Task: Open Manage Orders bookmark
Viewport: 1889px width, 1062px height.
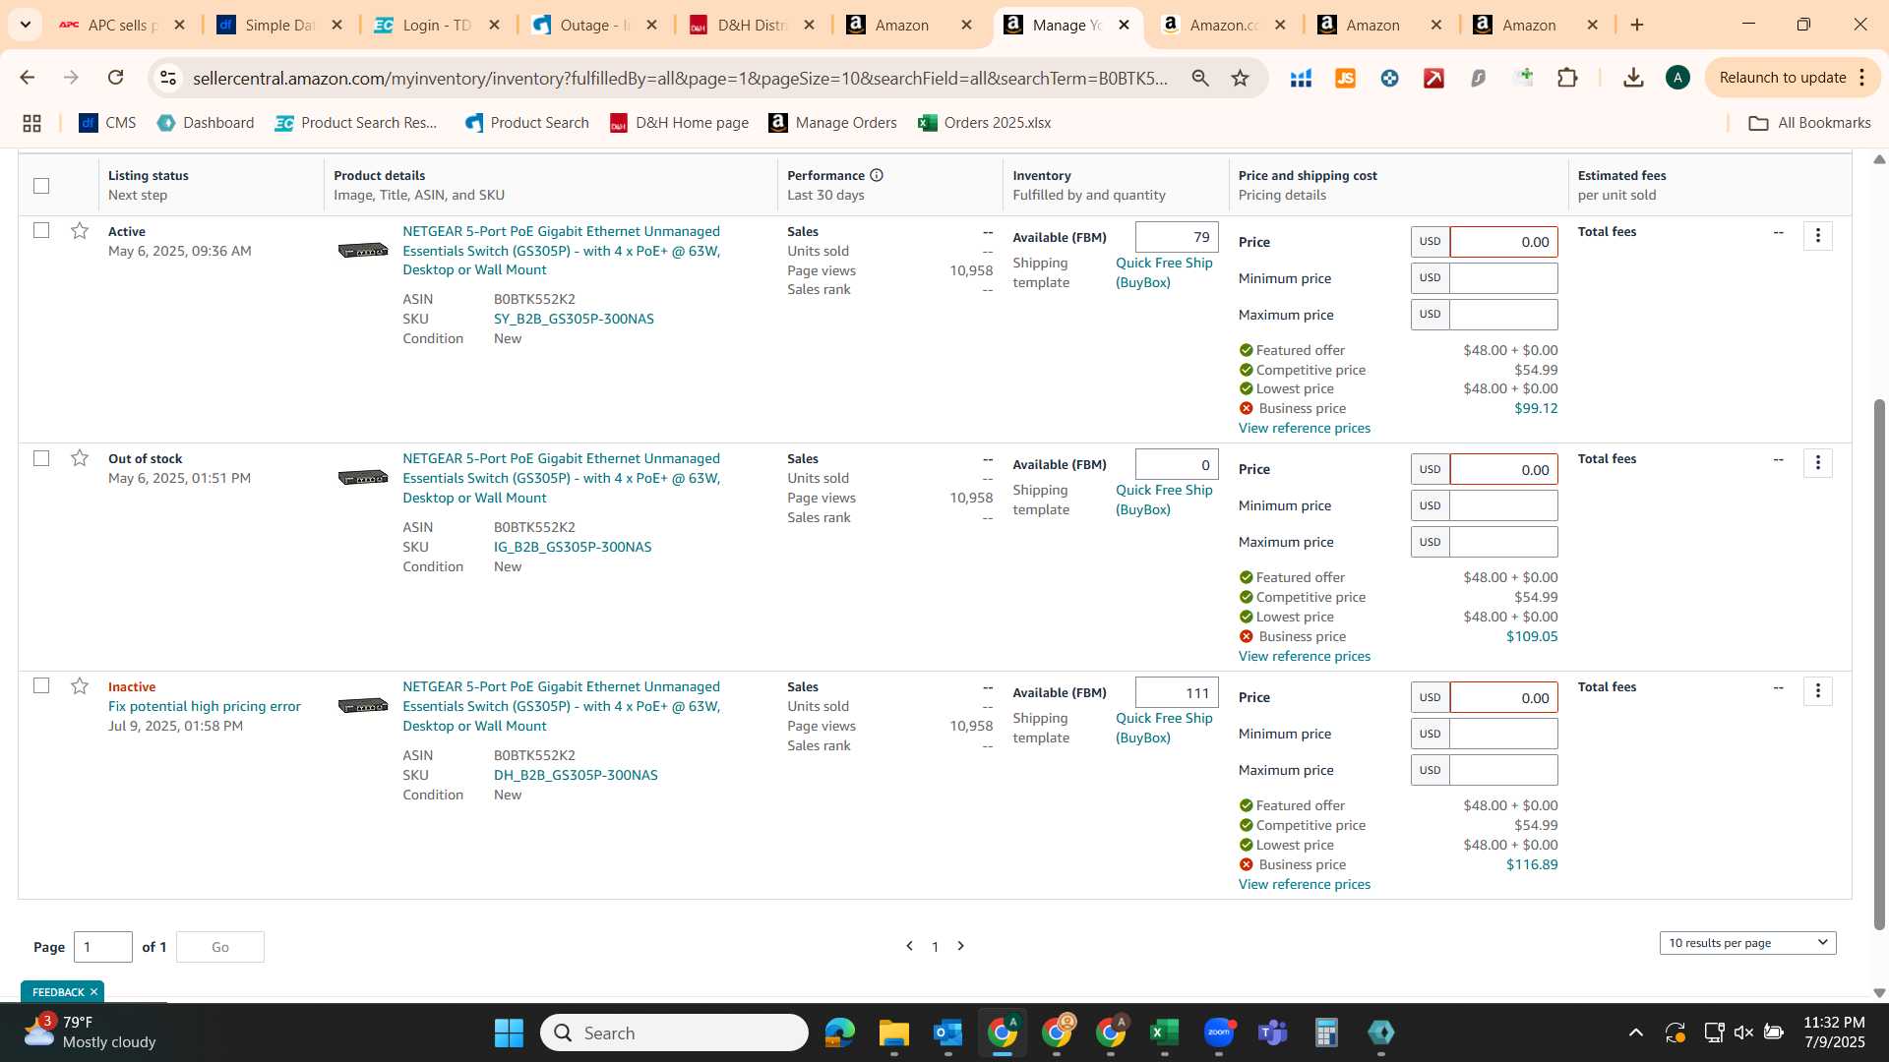Action: [833, 123]
